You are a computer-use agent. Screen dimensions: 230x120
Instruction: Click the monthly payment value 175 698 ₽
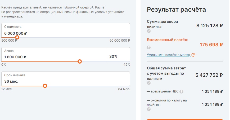click(211, 45)
